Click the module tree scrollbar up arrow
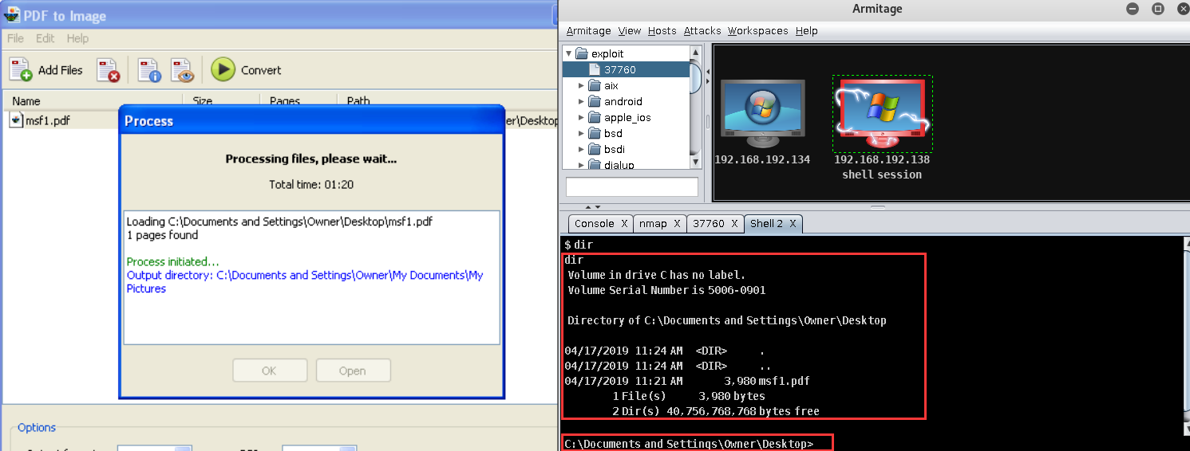Screen dimensions: 1190x451 (696, 52)
